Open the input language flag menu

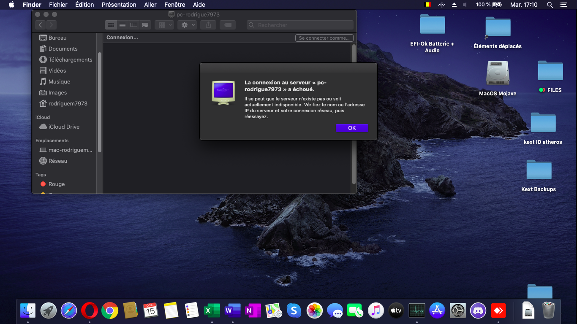[427, 5]
